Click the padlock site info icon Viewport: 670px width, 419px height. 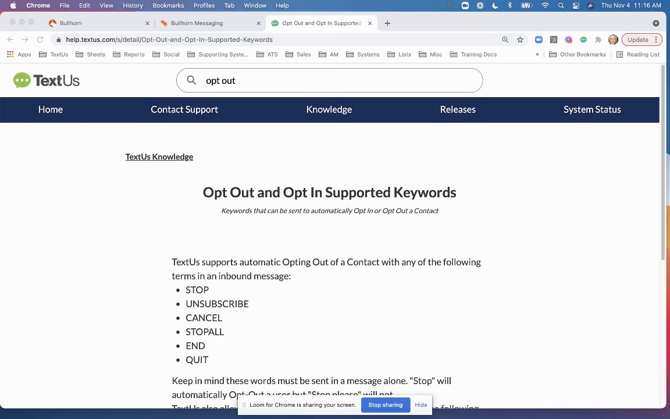[x=59, y=40]
